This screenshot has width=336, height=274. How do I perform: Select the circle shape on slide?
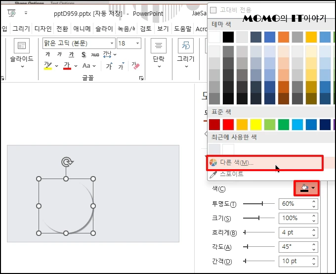[66, 206]
